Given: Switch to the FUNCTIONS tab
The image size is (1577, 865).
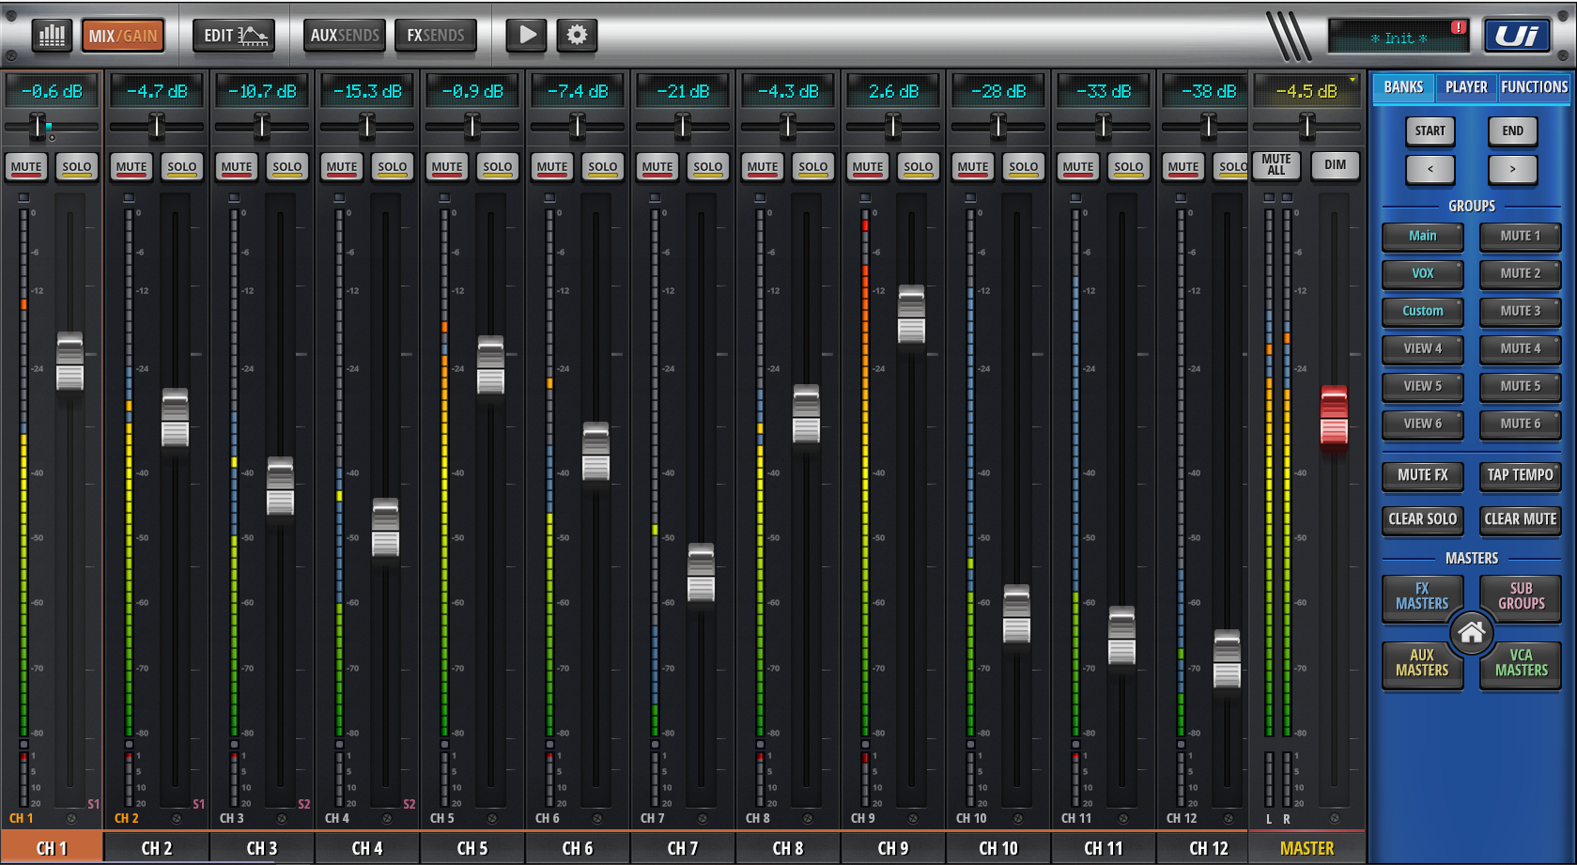Looking at the screenshot, I should pos(1534,86).
